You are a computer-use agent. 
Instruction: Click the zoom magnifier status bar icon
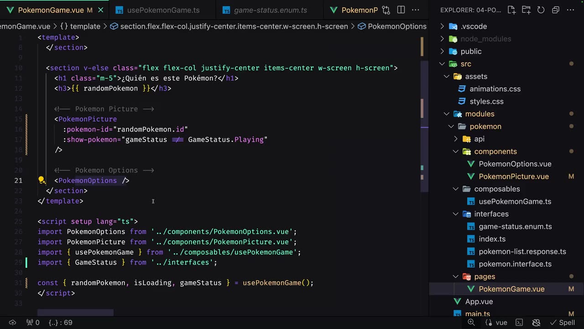pyautogui.click(x=472, y=323)
